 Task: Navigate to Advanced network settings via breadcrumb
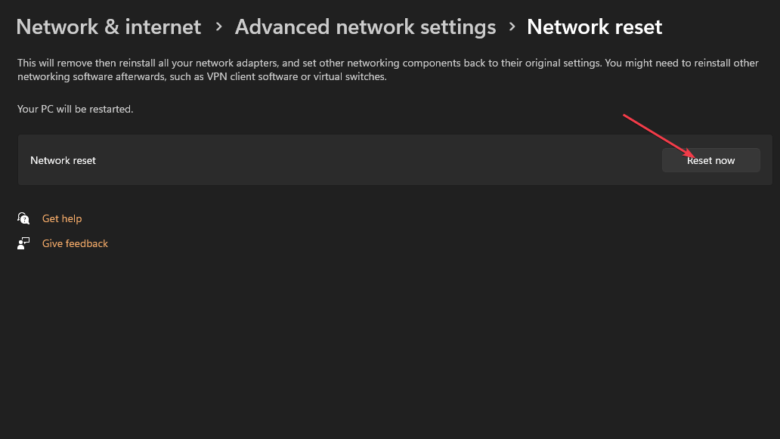(x=365, y=26)
